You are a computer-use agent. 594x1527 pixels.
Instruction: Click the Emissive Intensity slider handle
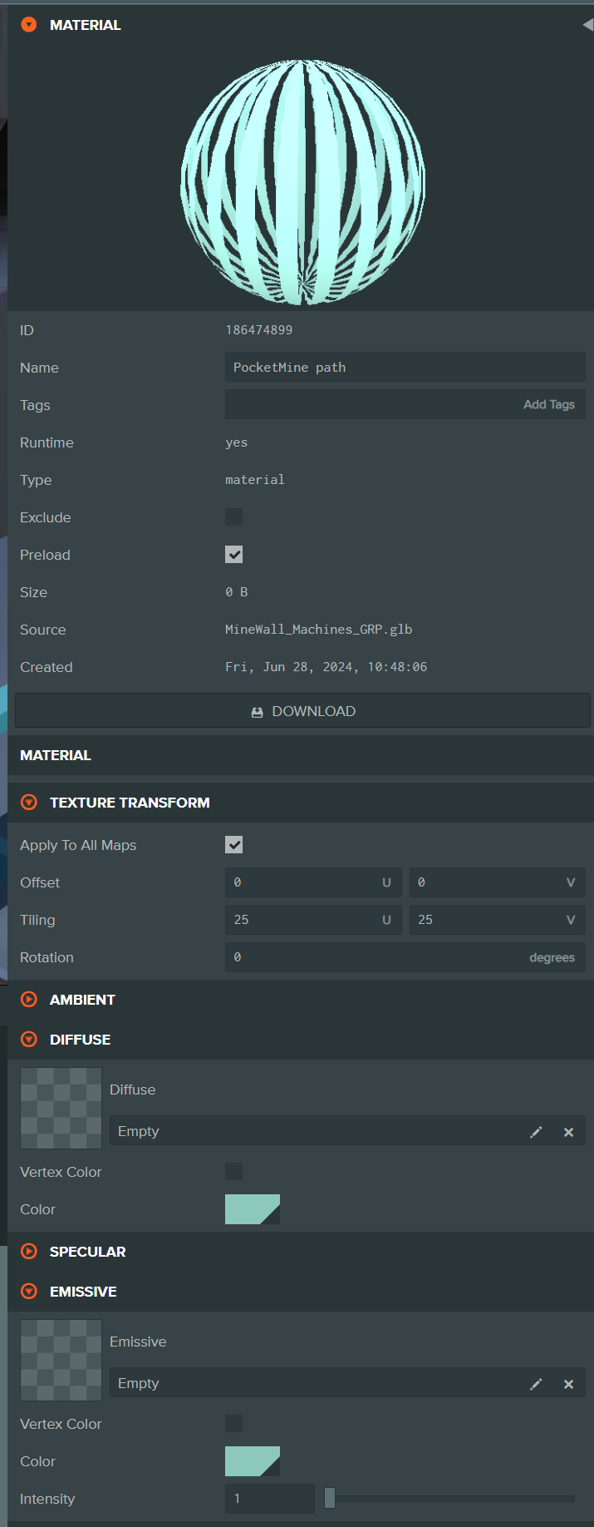(x=330, y=1499)
